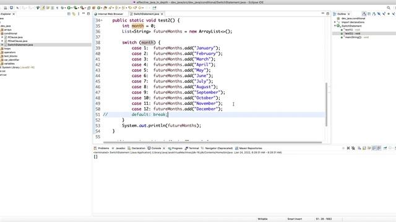The height and width of the screenshot is (222, 396).
Task: Minimize the Package Explorer panel
Action: tap(84, 14)
